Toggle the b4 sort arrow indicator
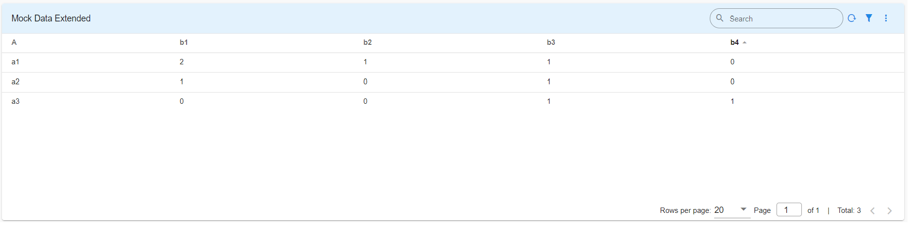910x228 pixels. tap(745, 43)
